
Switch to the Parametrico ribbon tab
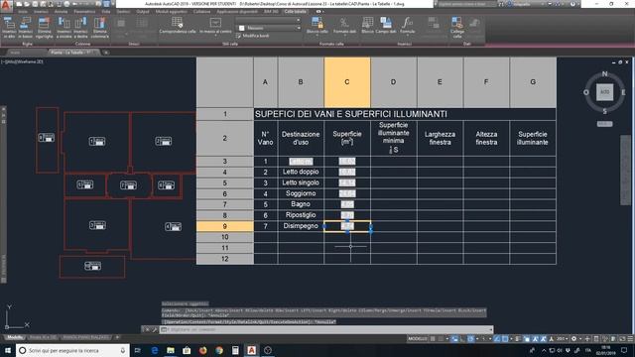[84, 12]
